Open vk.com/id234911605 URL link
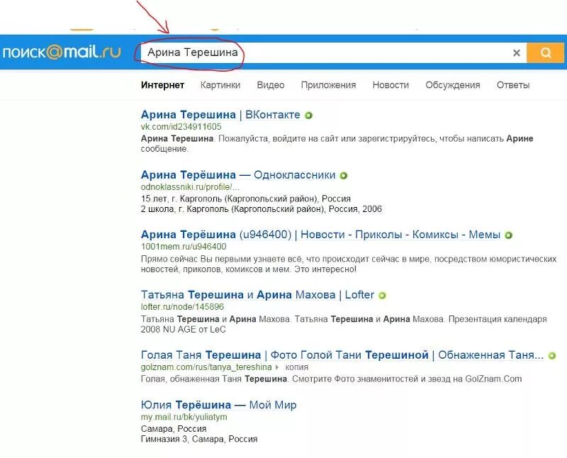This screenshot has height=458, width=567. (x=181, y=127)
